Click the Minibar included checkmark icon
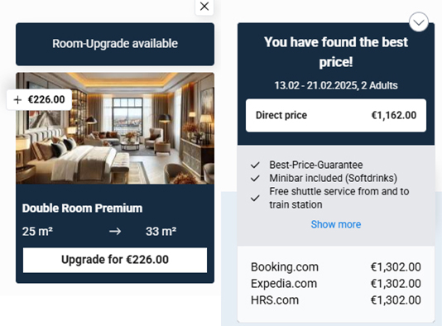Image resolution: width=442 pixels, height=326 pixels. click(255, 179)
